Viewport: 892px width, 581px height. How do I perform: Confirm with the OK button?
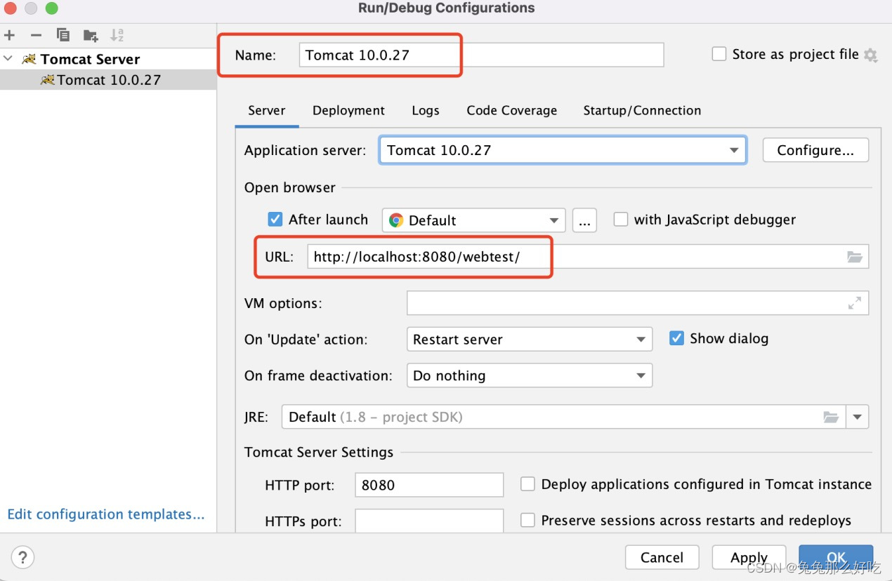836,558
